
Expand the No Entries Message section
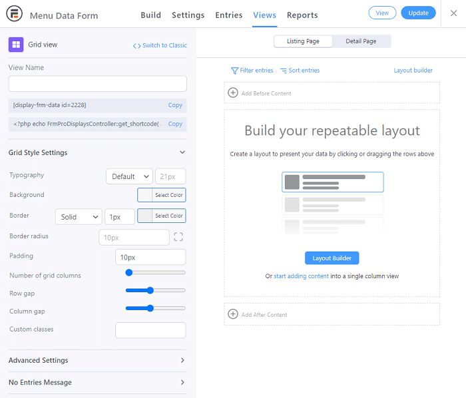(97, 382)
